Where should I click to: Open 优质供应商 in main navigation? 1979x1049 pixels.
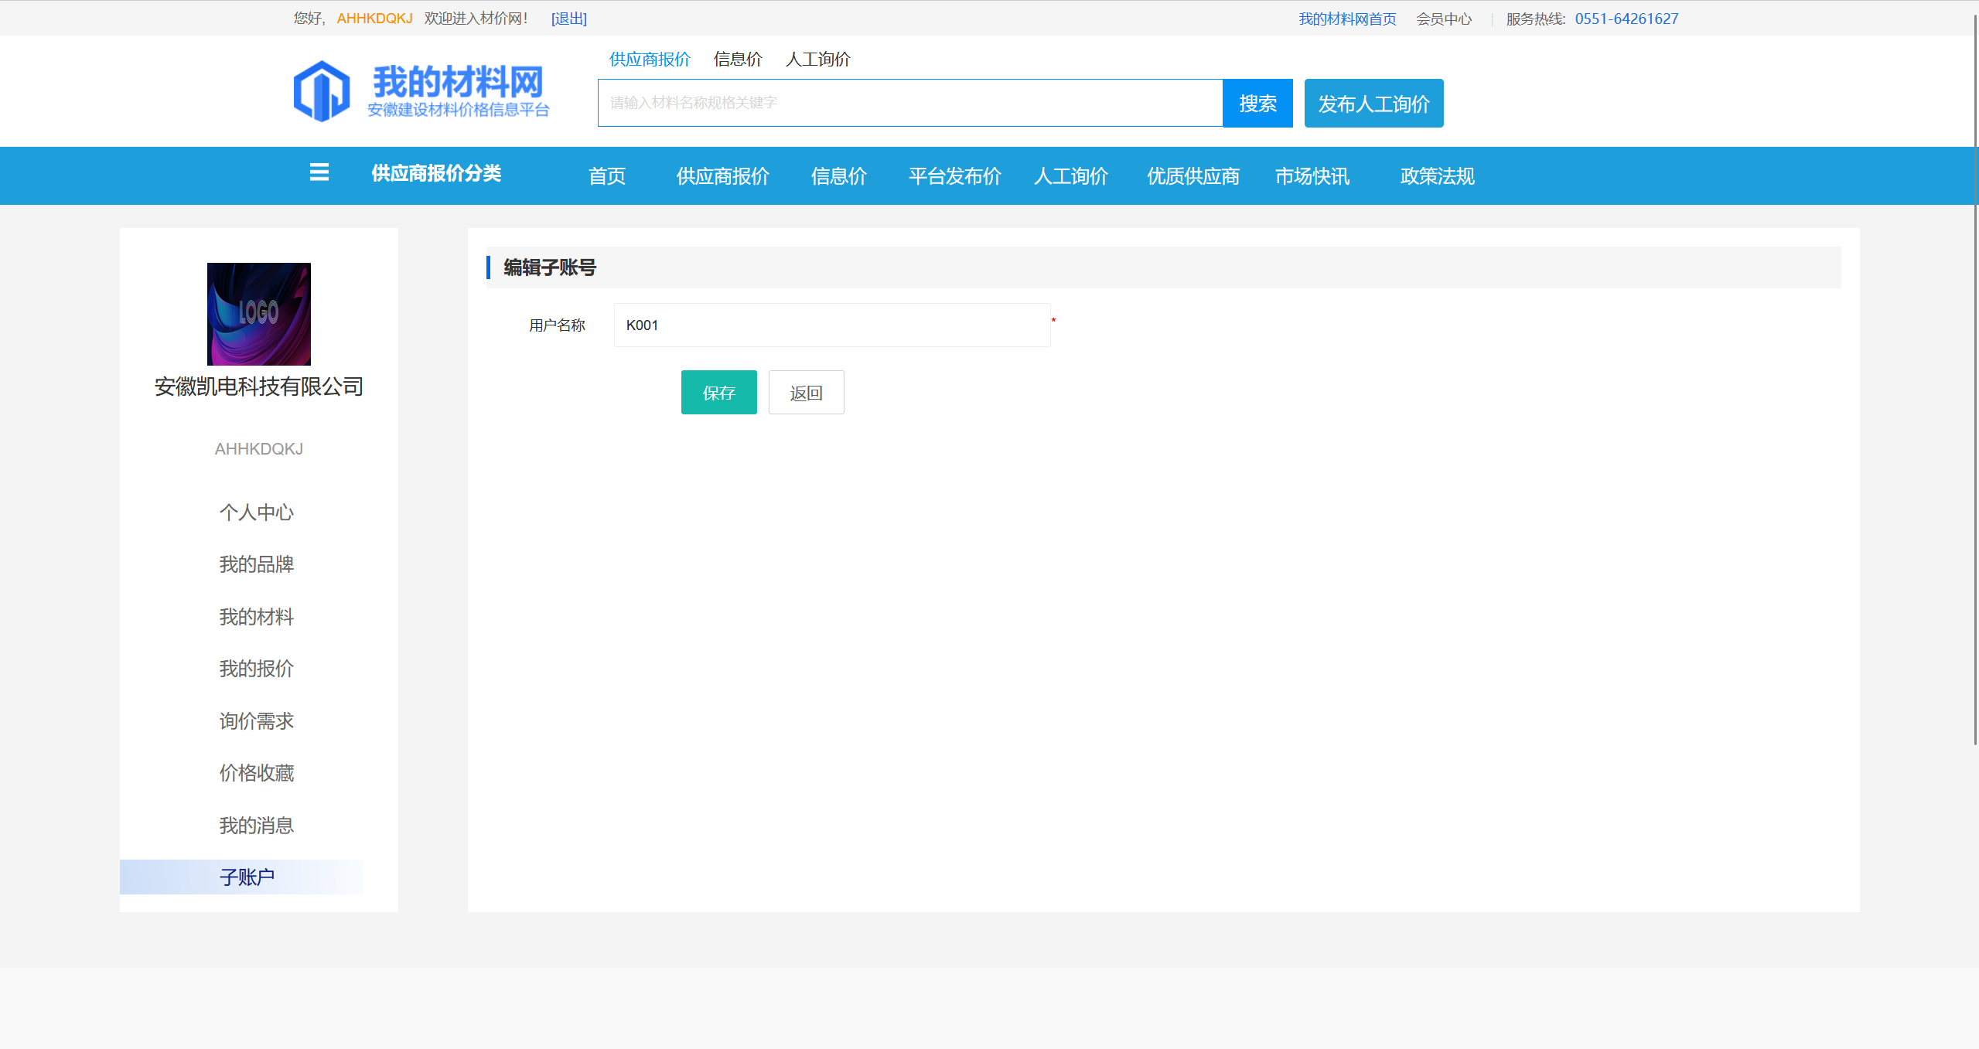click(1193, 176)
